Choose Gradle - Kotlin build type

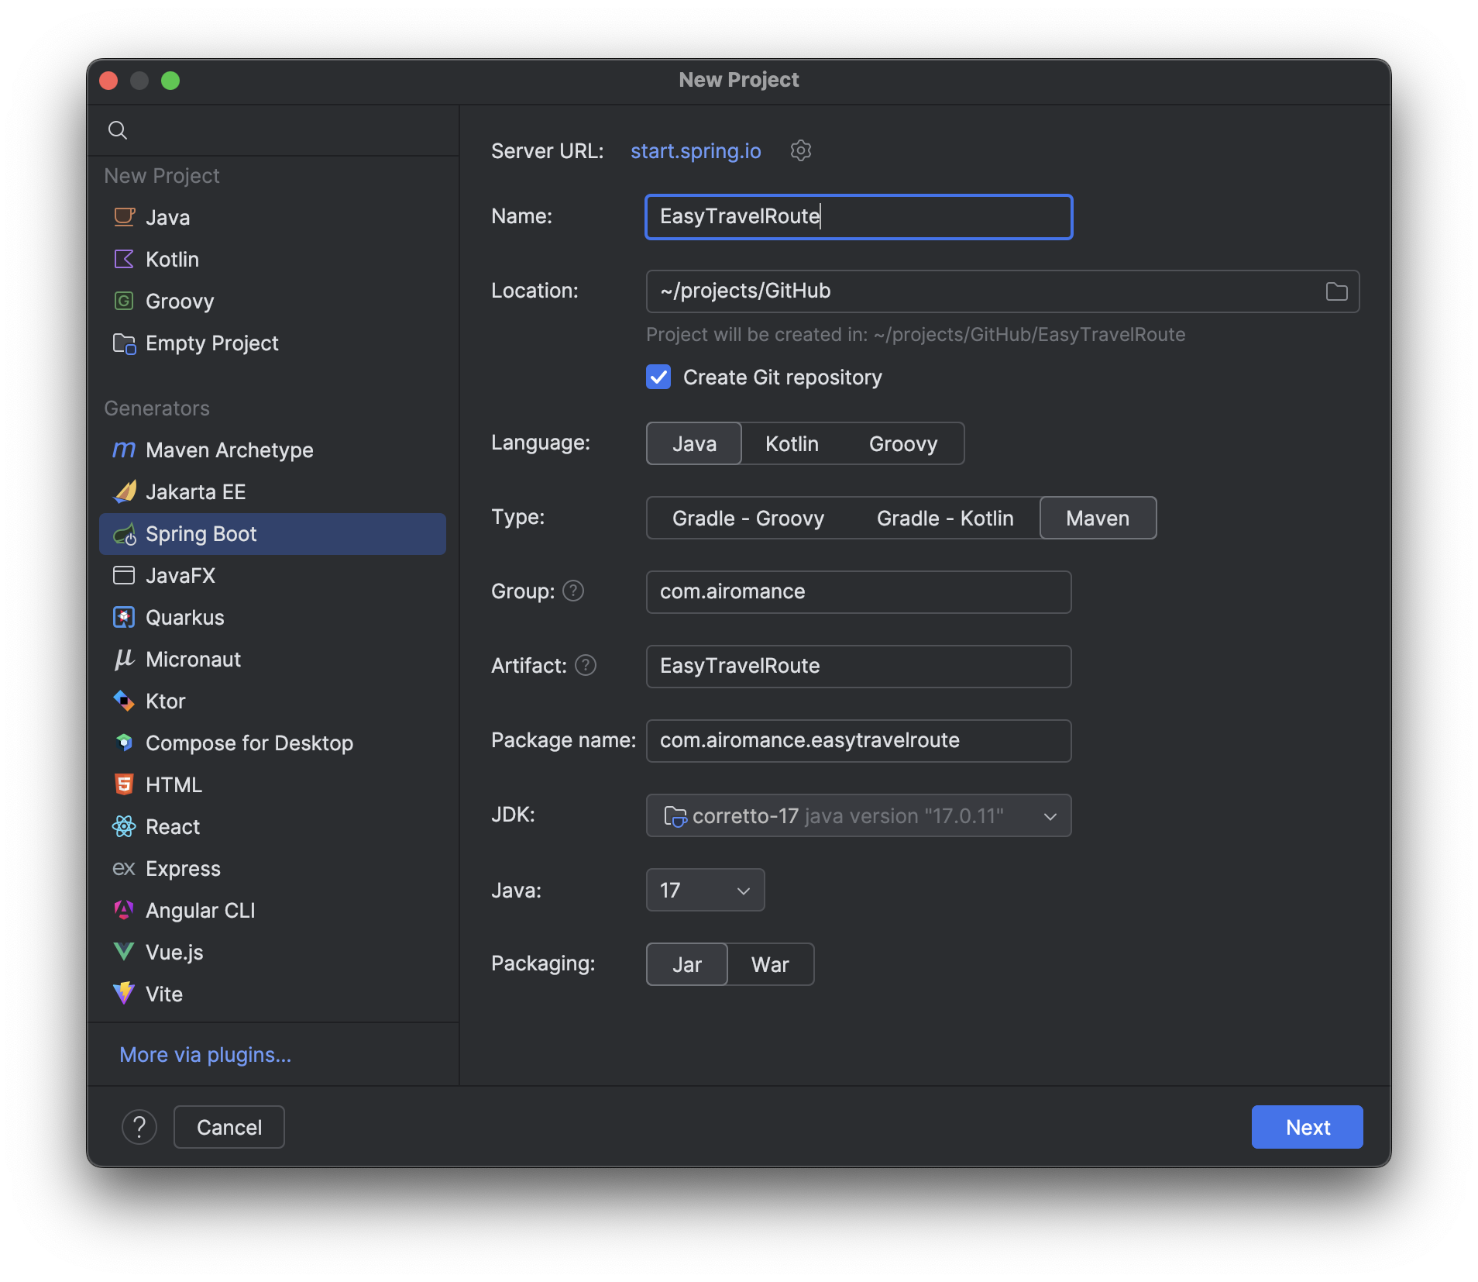tap(945, 518)
